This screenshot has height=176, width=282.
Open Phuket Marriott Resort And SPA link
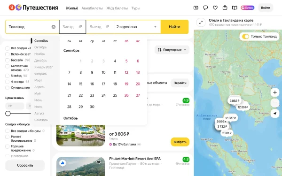[x=135, y=159]
